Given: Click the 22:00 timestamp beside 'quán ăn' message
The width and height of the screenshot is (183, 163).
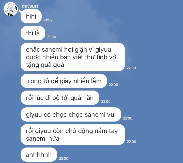Looking at the screenshot, I should point(106,101).
